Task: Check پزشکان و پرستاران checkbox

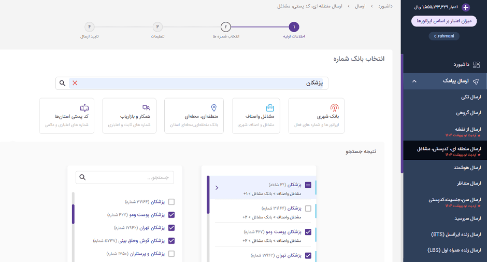Action: (171, 254)
